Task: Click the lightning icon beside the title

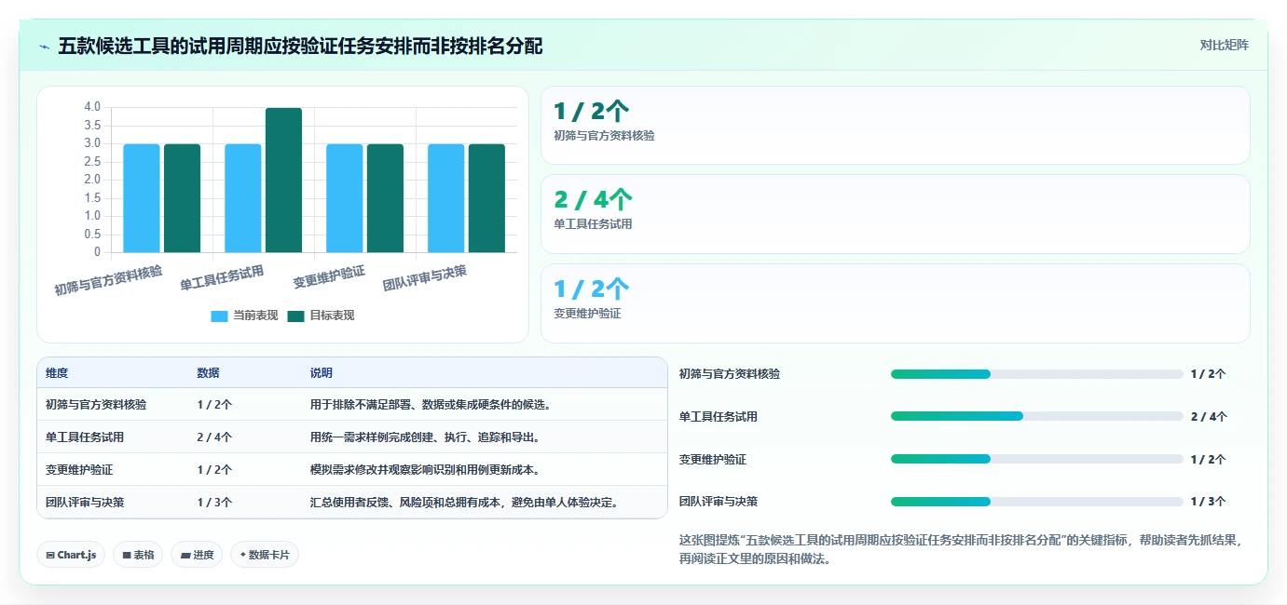Action: 44,47
